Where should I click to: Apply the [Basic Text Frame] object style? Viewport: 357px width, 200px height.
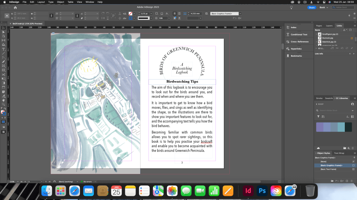tap(328, 169)
